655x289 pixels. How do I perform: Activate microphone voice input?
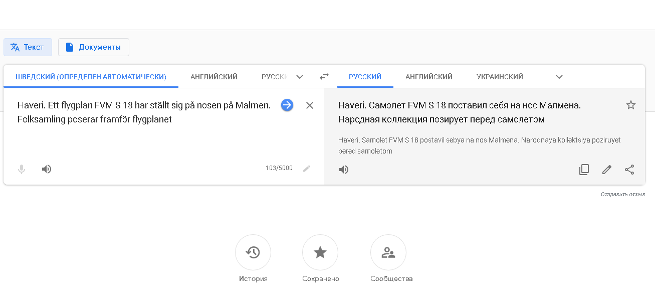(22, 169)
